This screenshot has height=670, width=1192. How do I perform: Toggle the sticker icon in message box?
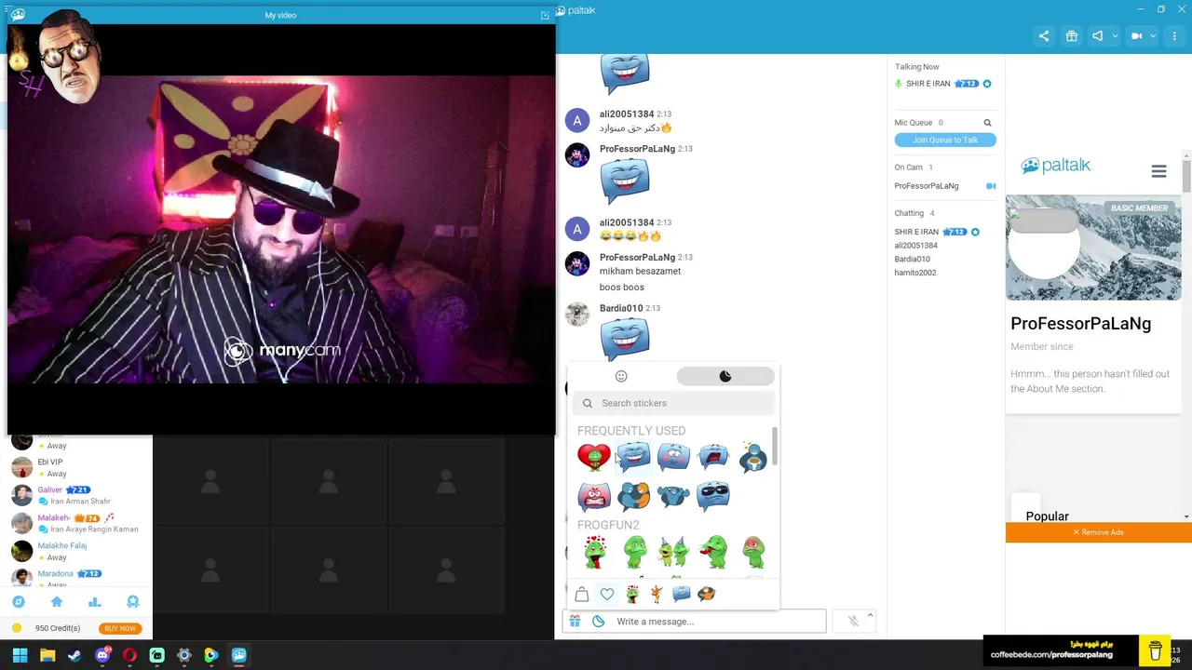(x=598, y=622)
